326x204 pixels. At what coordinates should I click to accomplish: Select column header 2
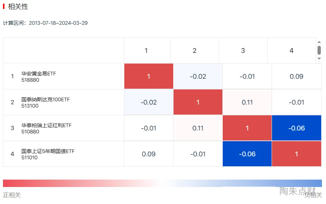[x=195, y=51]
